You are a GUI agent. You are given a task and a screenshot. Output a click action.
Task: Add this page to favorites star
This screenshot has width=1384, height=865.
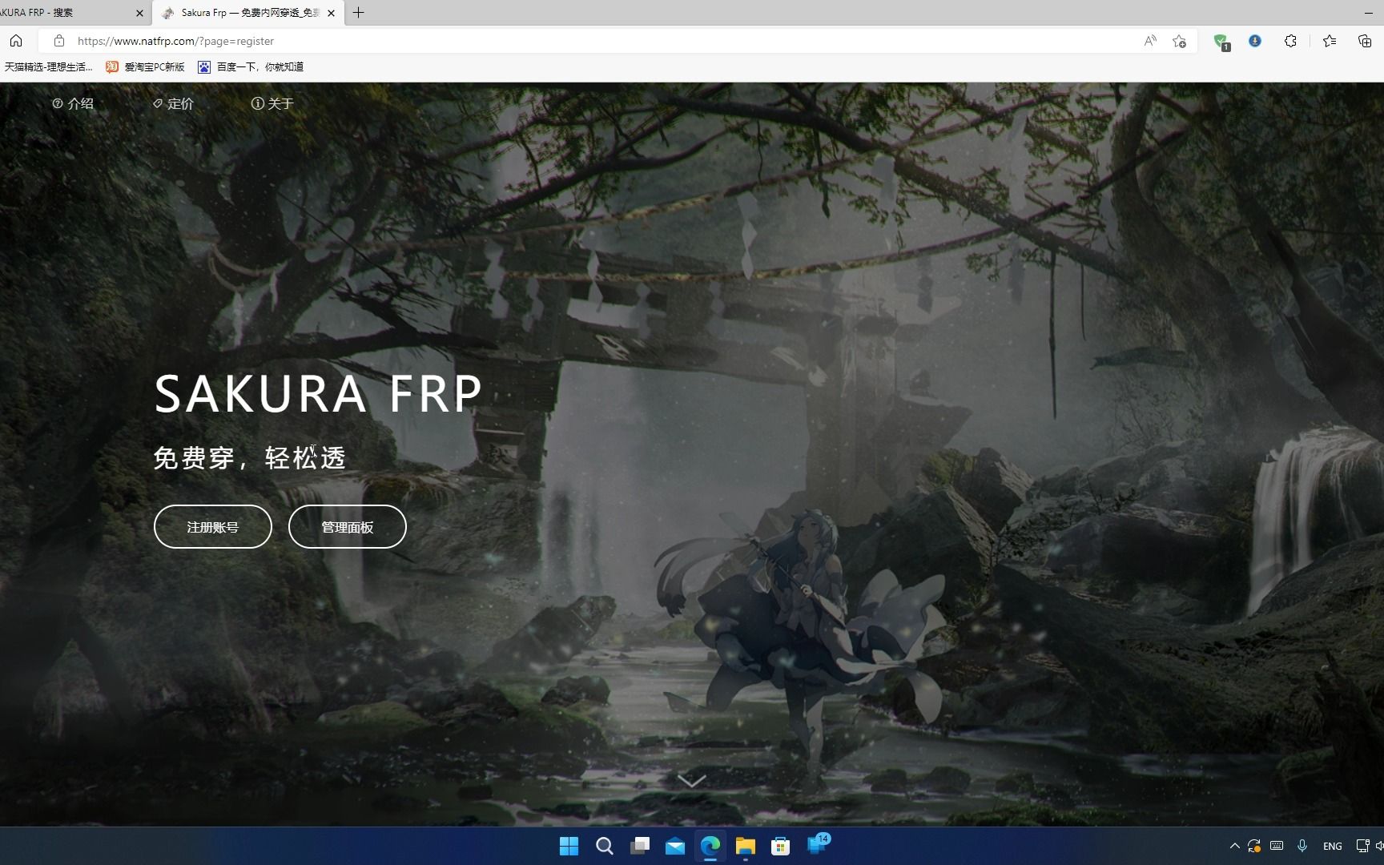(x=1179, y=41)
